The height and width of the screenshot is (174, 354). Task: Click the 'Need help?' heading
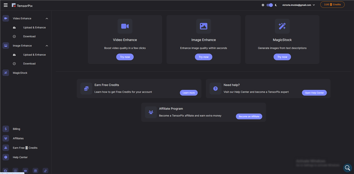click(232, 85)
